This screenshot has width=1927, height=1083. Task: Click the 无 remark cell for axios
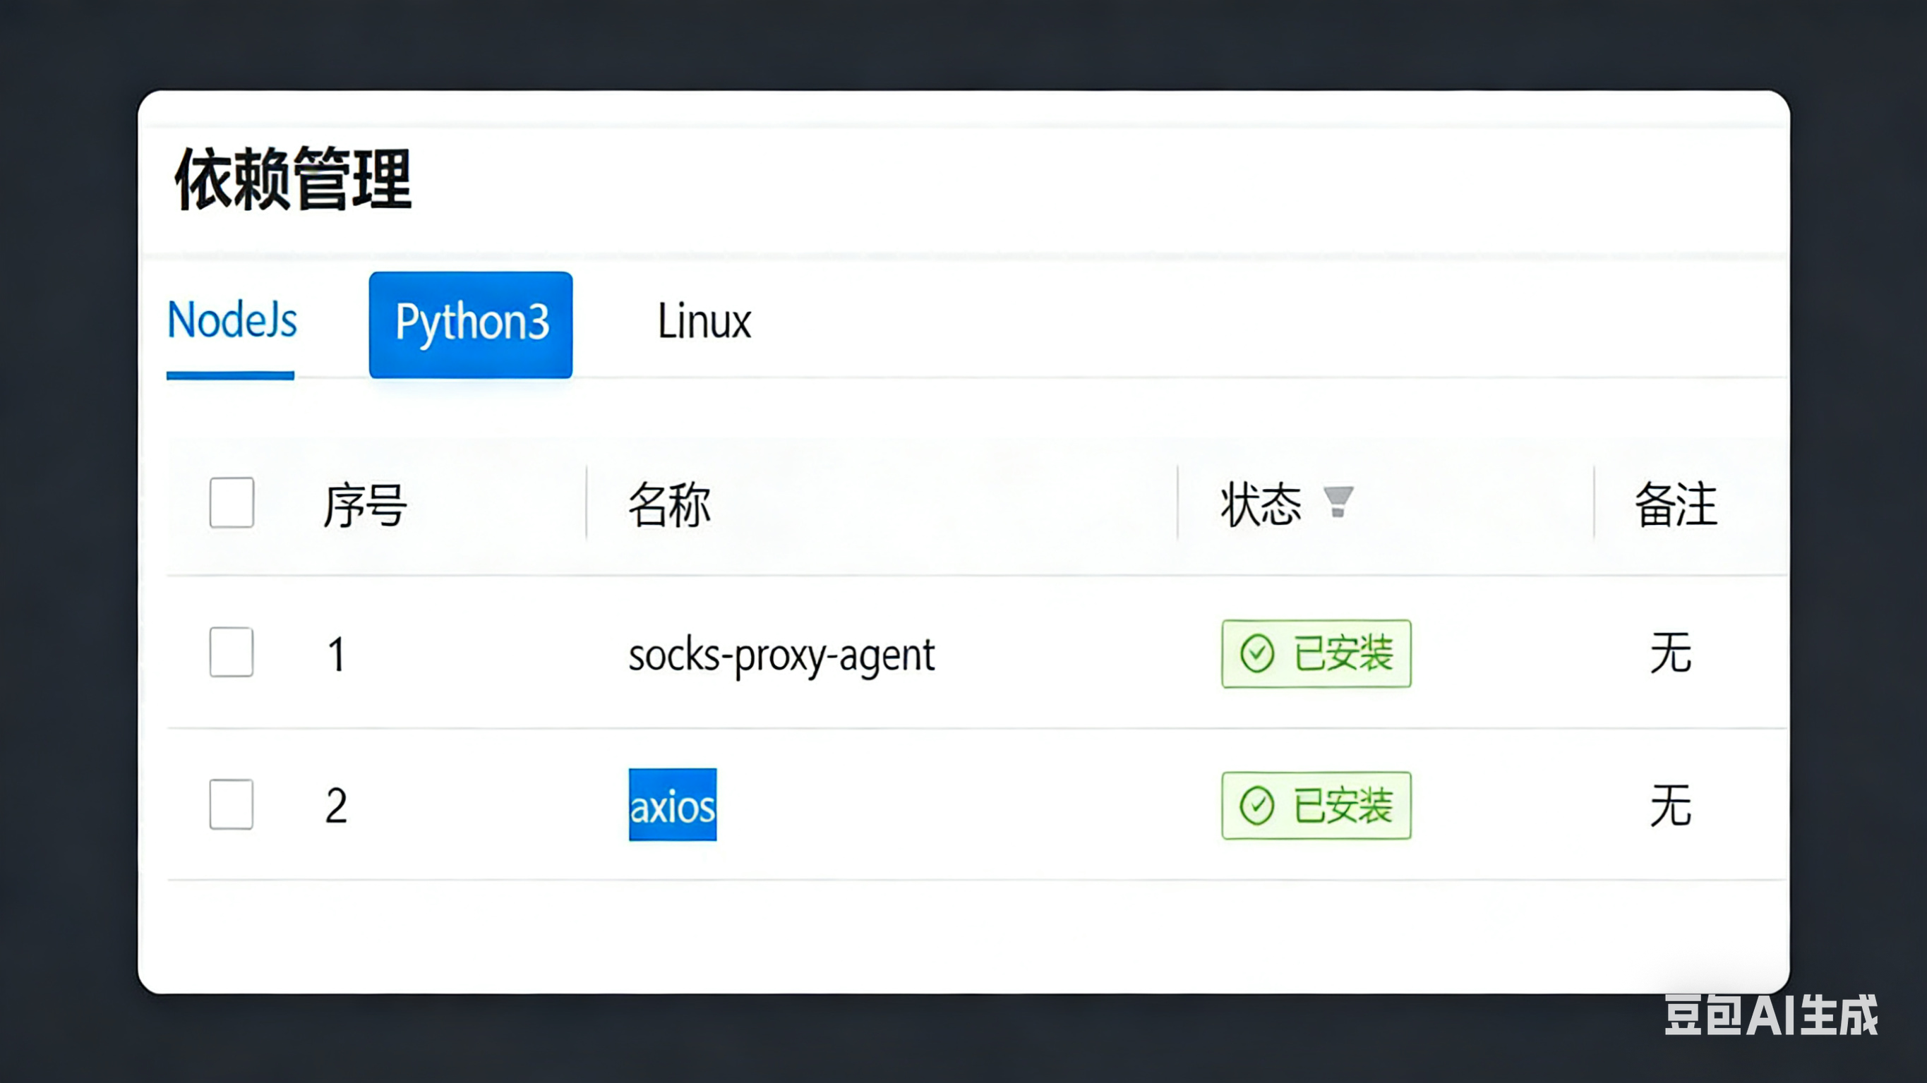[x=1671, y=806]
